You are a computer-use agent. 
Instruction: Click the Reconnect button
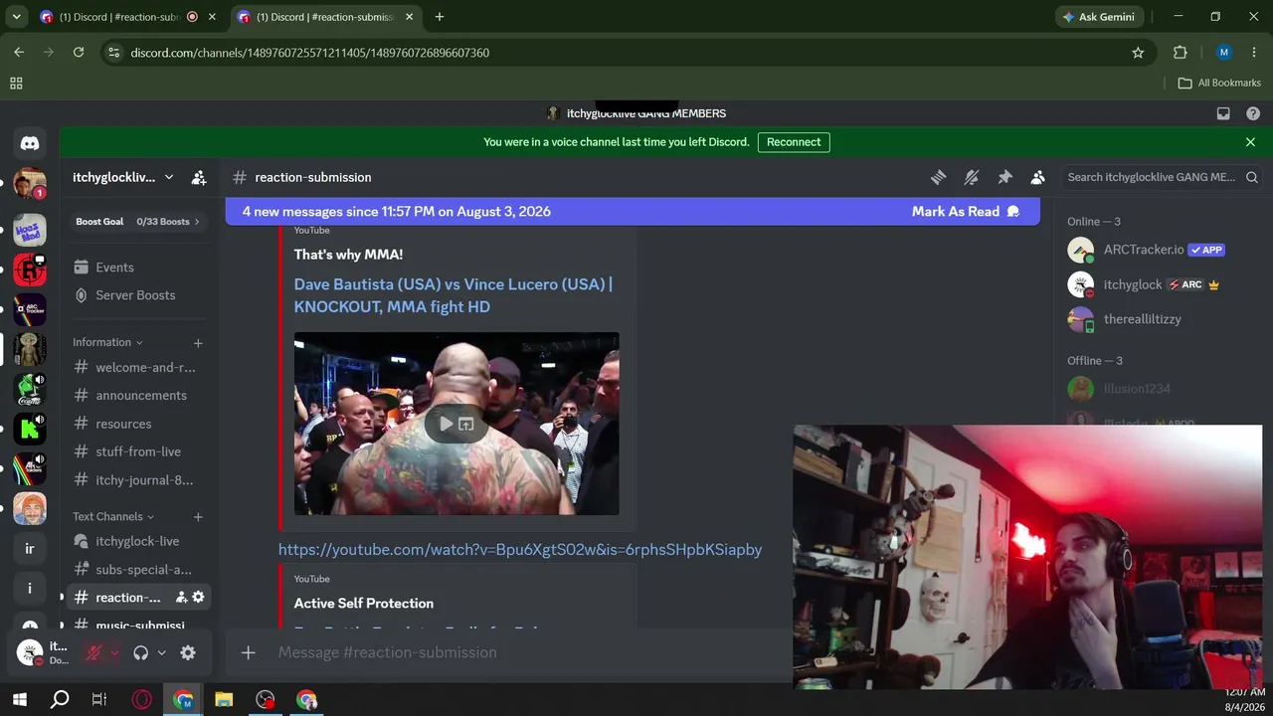tap(794, 142)
